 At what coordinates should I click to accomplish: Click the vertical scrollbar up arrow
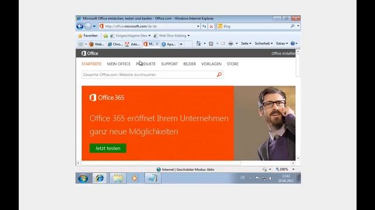tap(298, 51)
